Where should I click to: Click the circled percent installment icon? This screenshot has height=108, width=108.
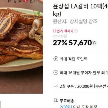coord(56,72)
